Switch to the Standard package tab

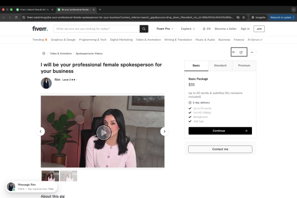click(220, 65)
